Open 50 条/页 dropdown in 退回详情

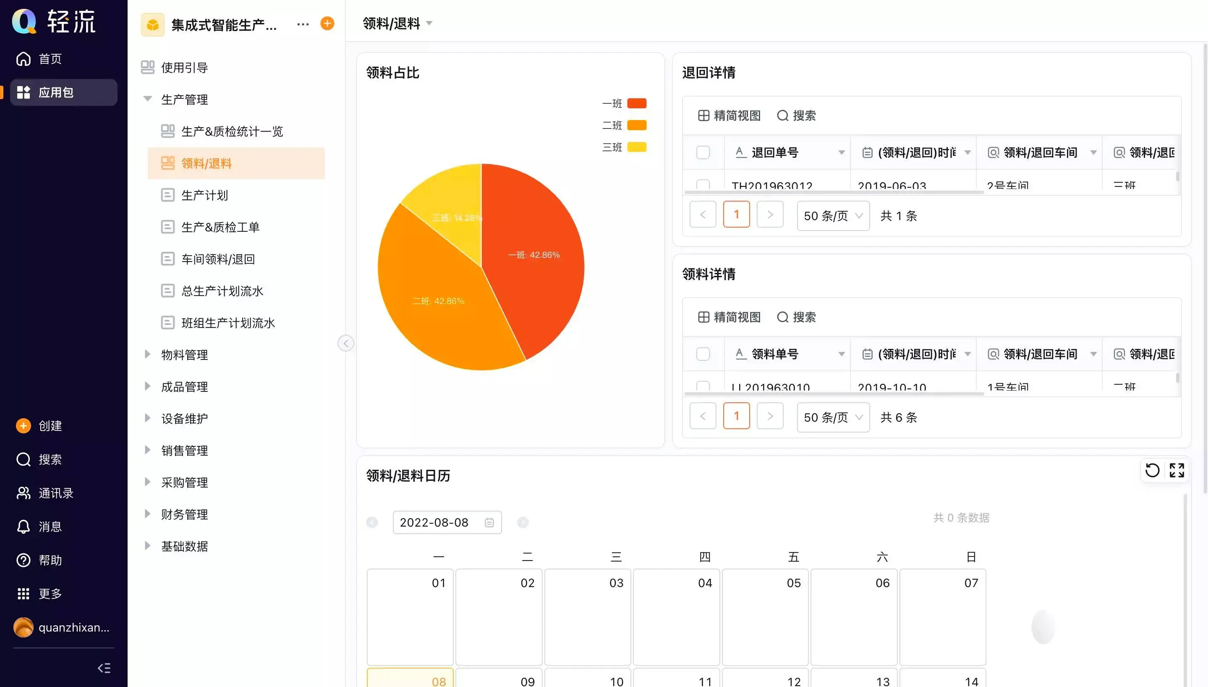(833, 215)
